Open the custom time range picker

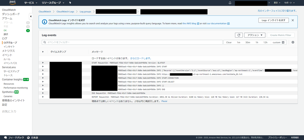[278, 42]
